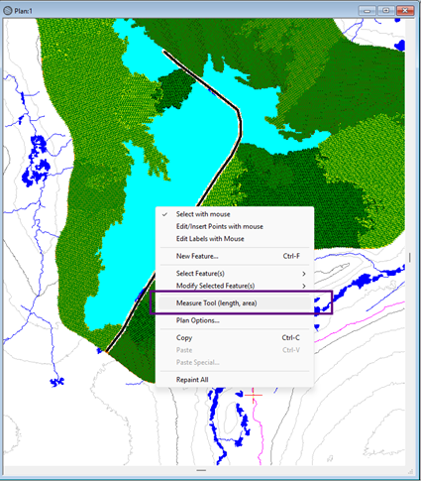Maximize the Plan:1 window
The height and width of the screenshot is (481, 421).
(385, 11)
